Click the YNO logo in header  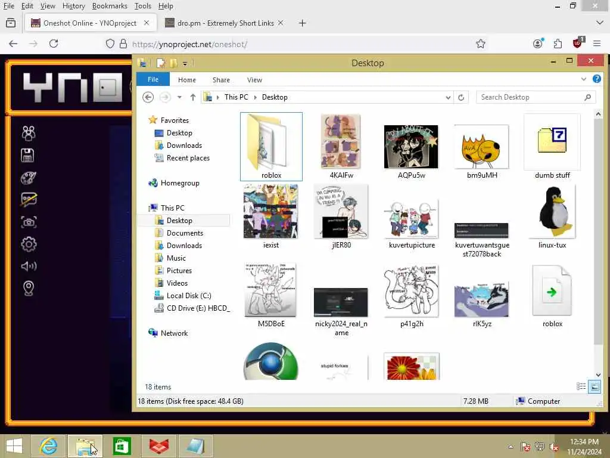[73, 87]
